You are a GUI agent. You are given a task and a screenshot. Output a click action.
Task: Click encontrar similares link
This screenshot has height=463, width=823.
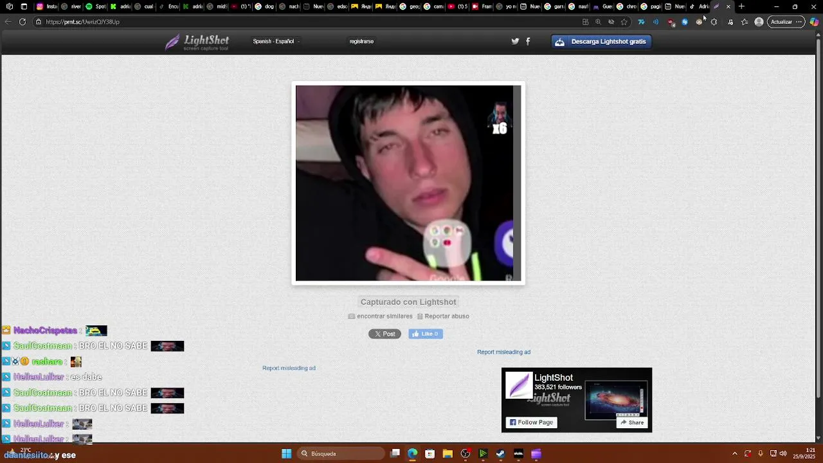pos(381,316)
